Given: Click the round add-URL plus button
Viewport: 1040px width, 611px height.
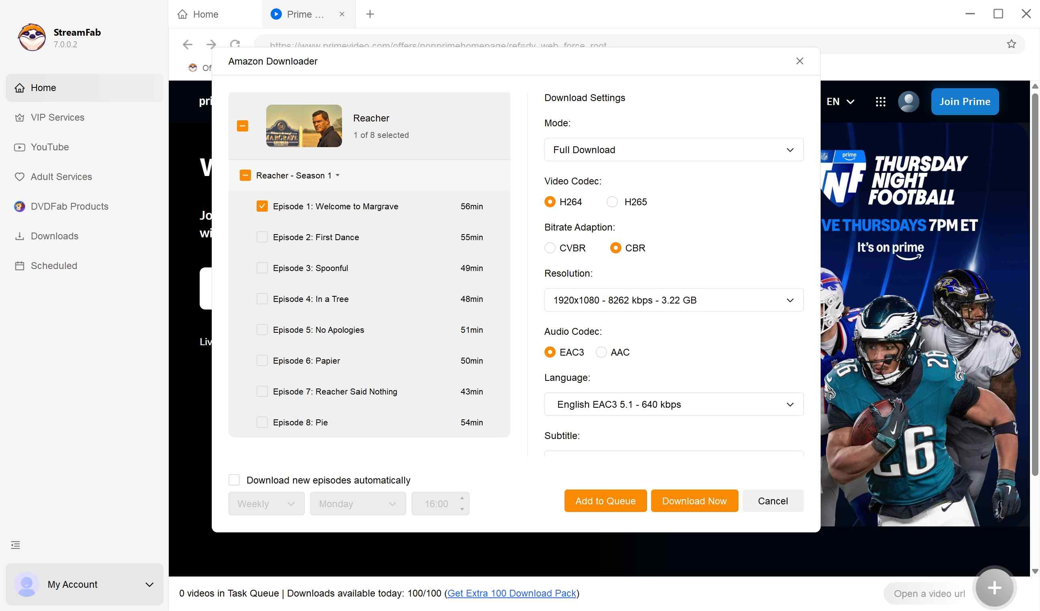Looking at the screenshot, I should (994, 588).
